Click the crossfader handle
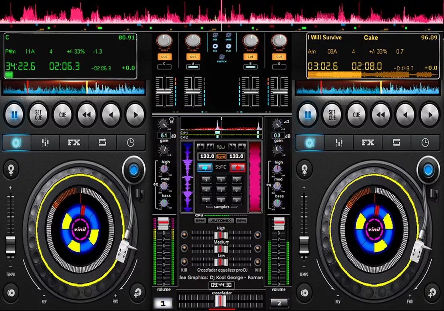This screenshot has width=444, height=311. pos(220,301)
